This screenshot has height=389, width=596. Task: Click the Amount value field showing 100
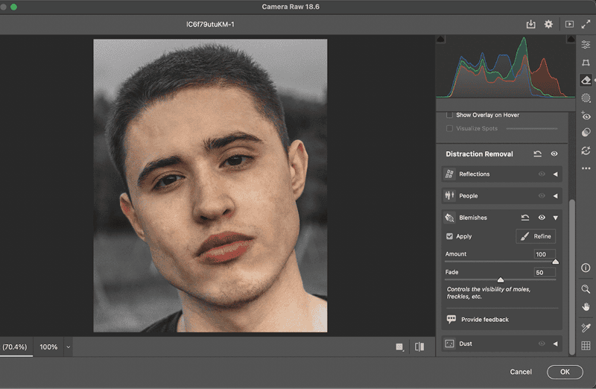click(545, 254)
